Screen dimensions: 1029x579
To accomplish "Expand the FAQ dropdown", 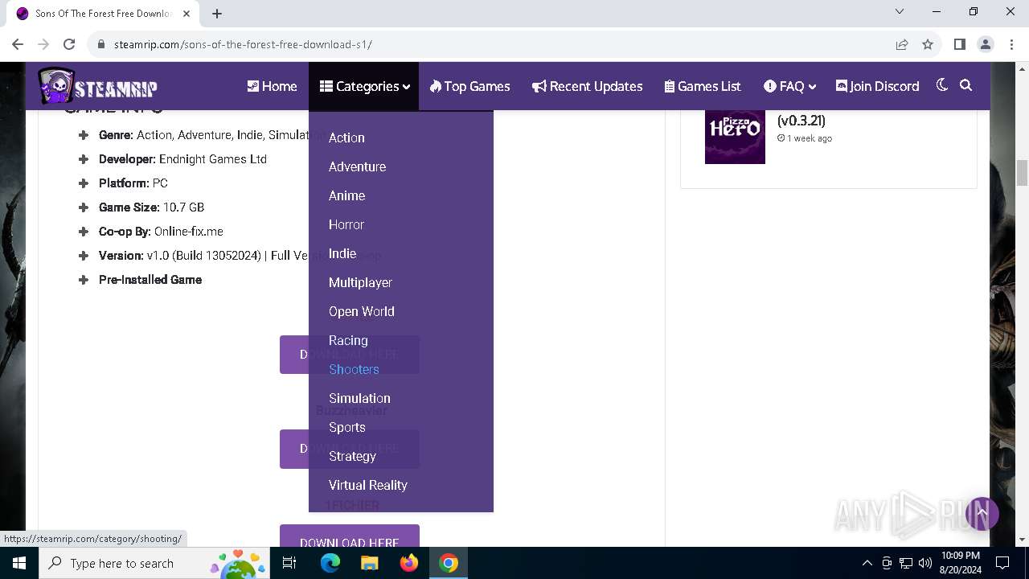I will point(789,86).
